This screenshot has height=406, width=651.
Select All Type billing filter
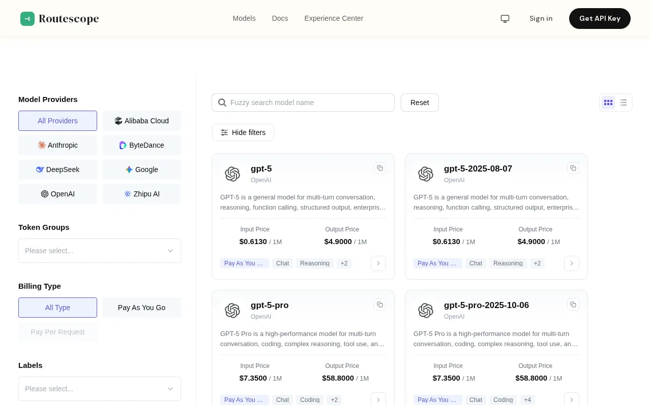click(57, 308)
